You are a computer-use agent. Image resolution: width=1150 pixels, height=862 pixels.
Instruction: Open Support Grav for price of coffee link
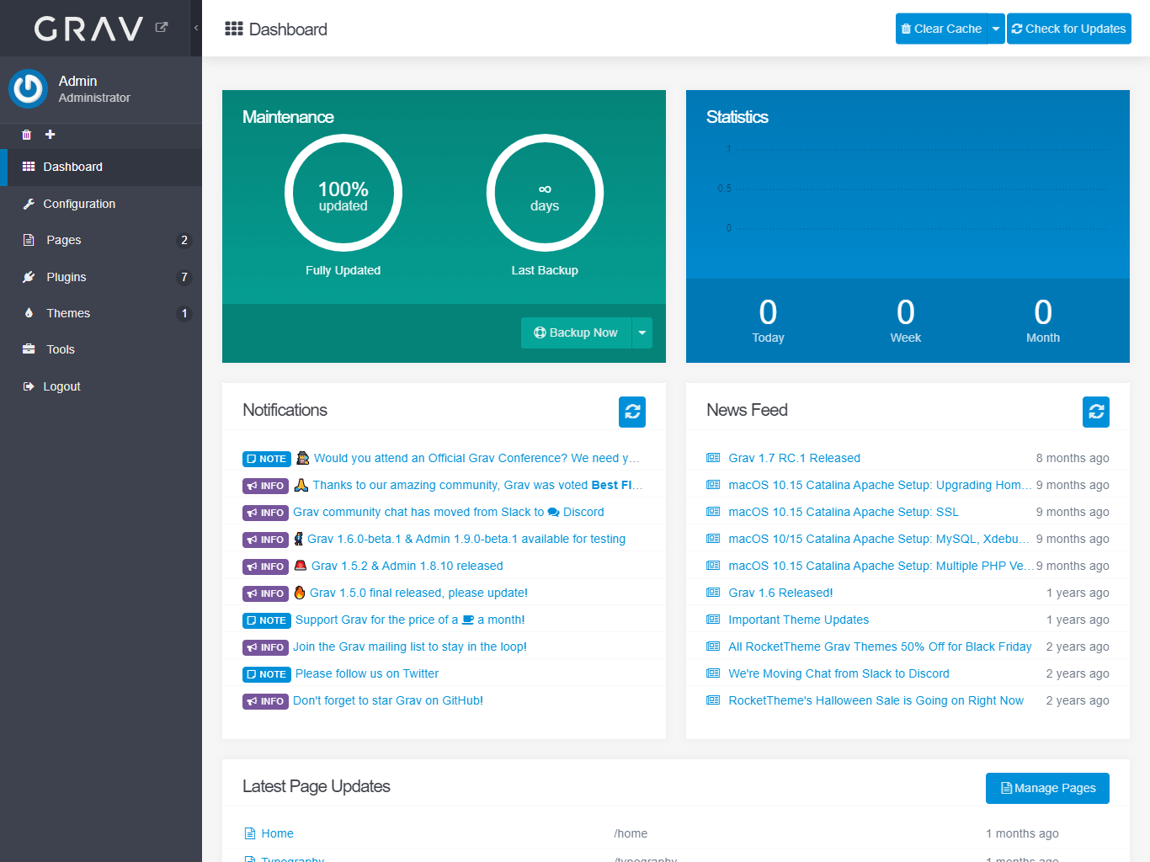(410, 620)
